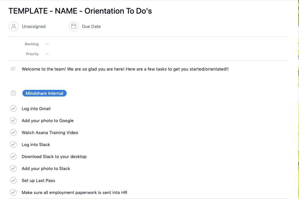Screen dimensions: 299x199
Task: Click the welcome message description text
Action: [x=125, y=69]
